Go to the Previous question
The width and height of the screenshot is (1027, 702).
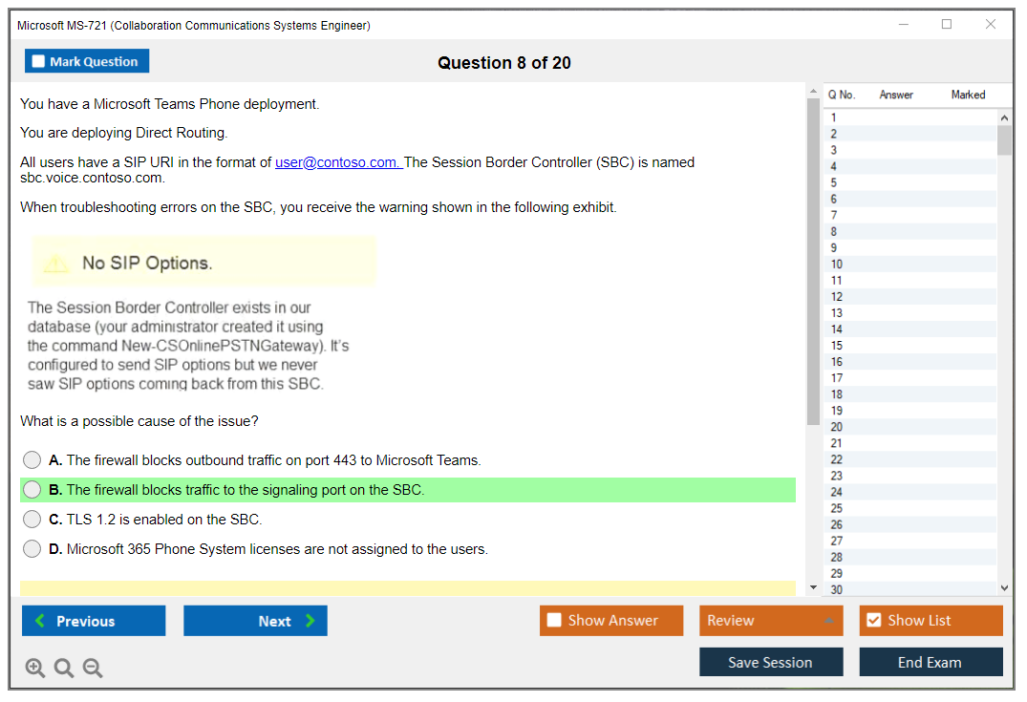[x=94, y=620]
